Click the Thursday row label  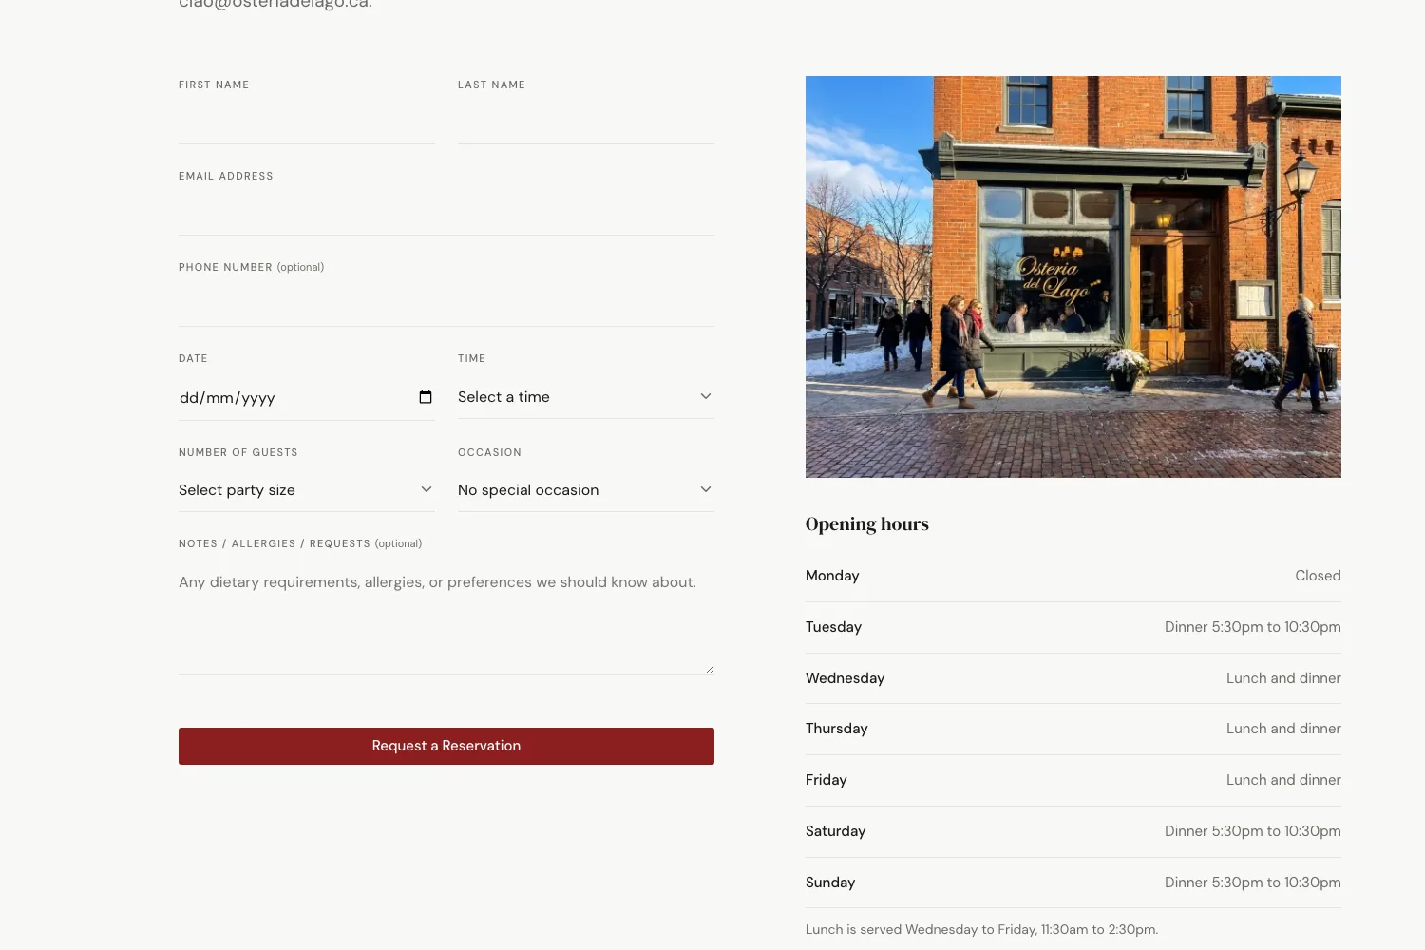point(837,729)
